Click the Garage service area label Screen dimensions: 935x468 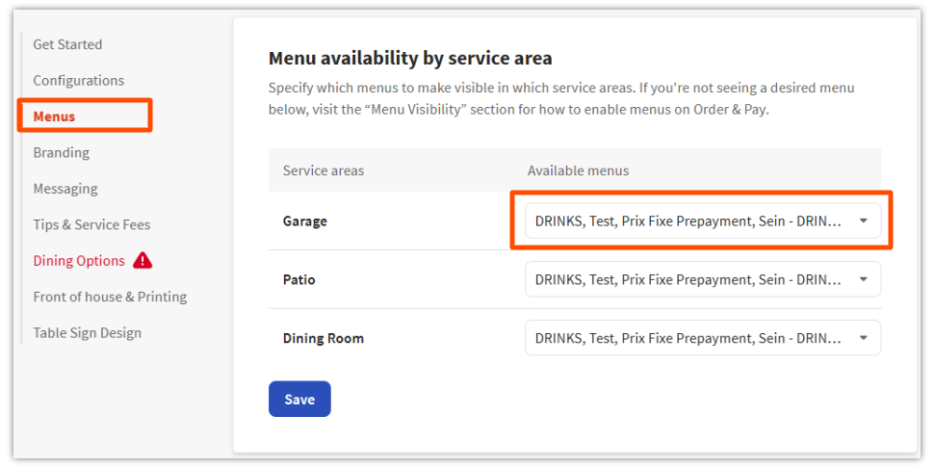click(304, 221)
